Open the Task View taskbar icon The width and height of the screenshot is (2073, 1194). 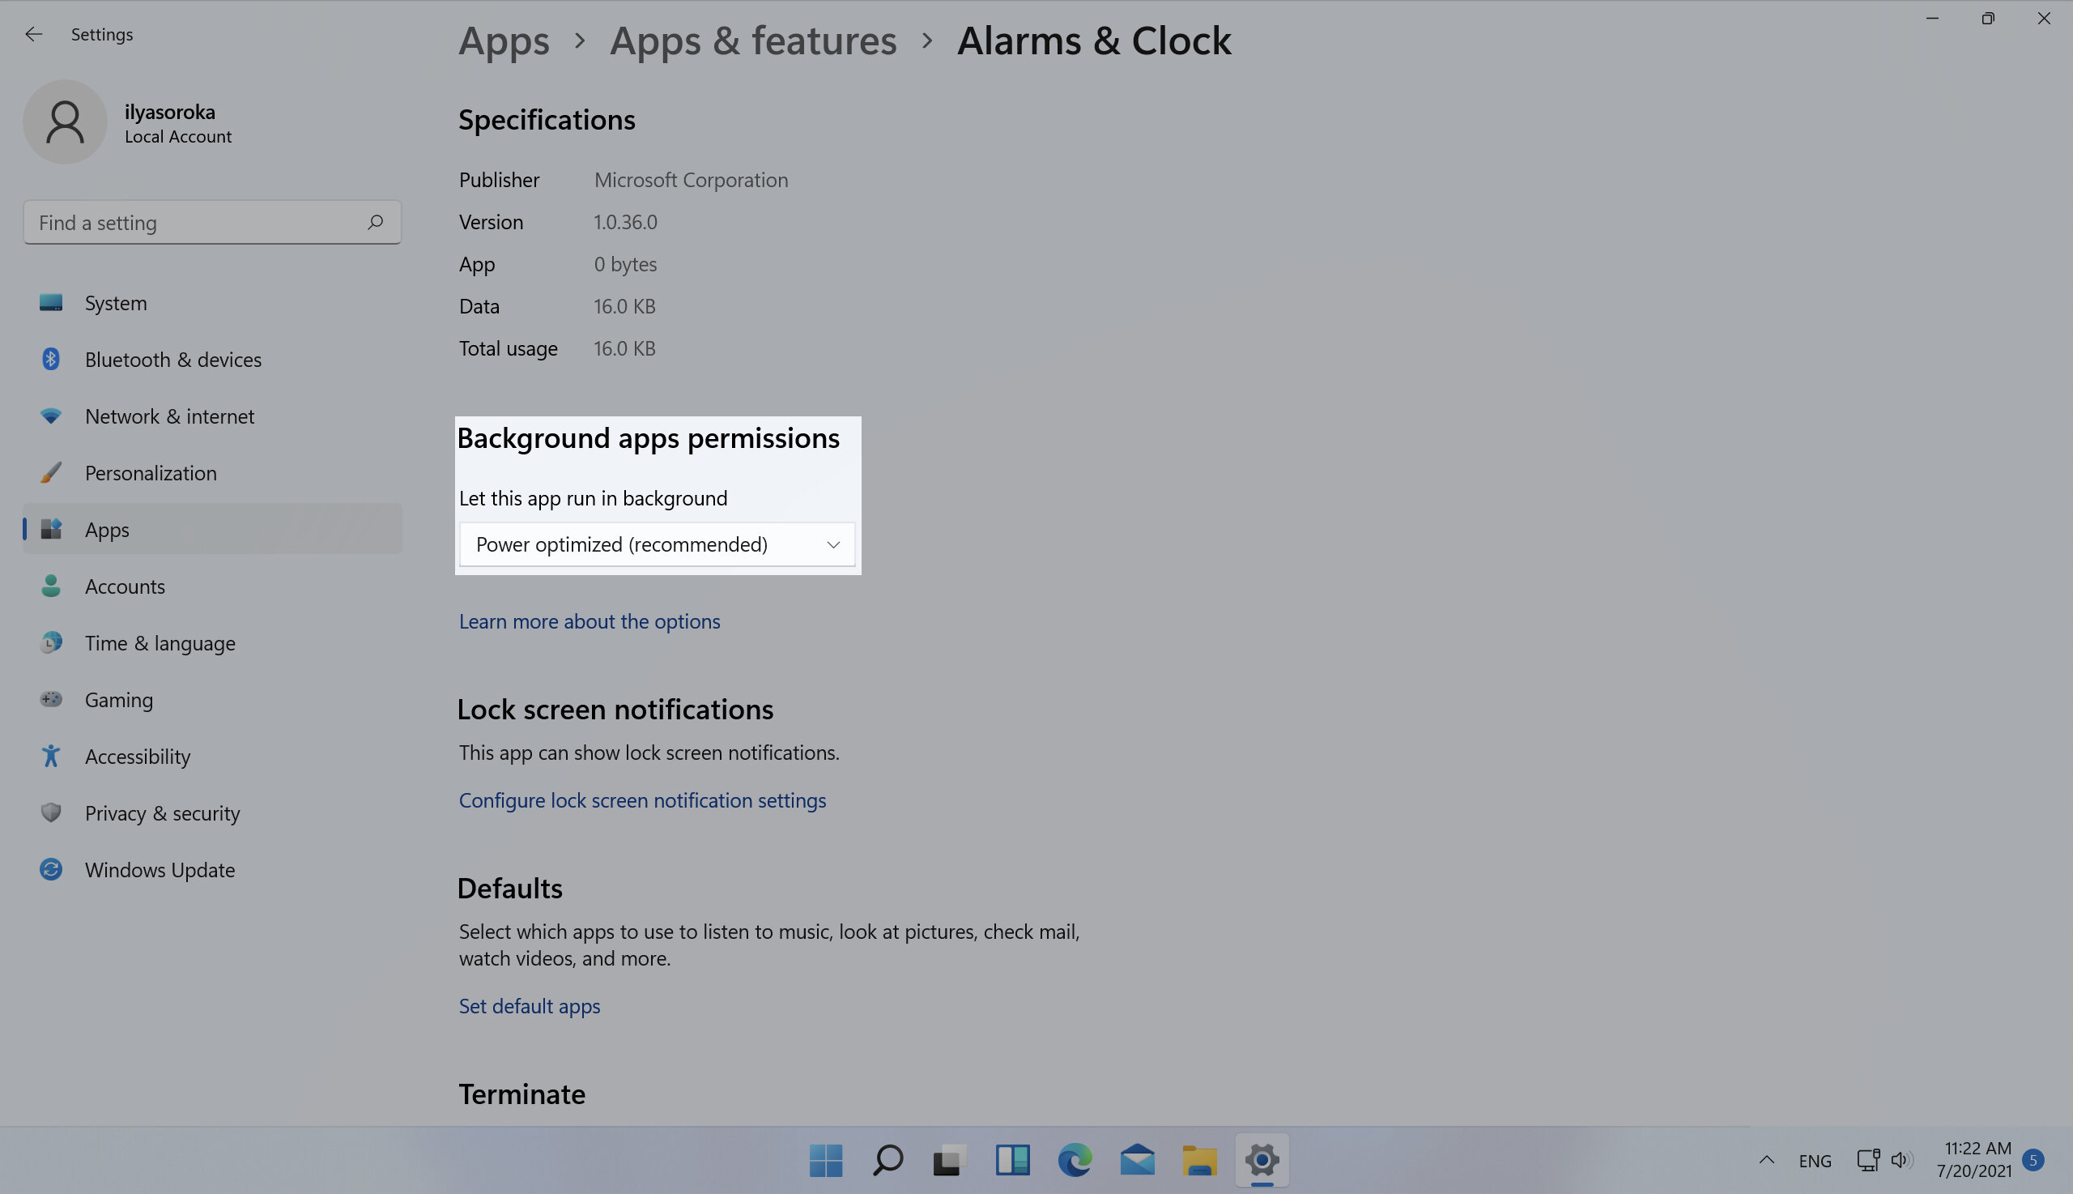click(950, 1159)
